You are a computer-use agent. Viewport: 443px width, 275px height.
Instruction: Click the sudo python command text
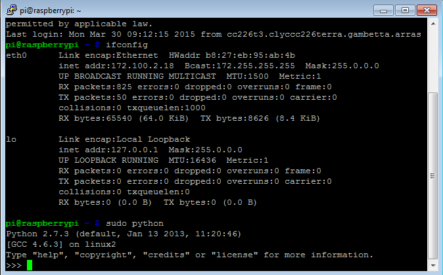pos(135,223)
